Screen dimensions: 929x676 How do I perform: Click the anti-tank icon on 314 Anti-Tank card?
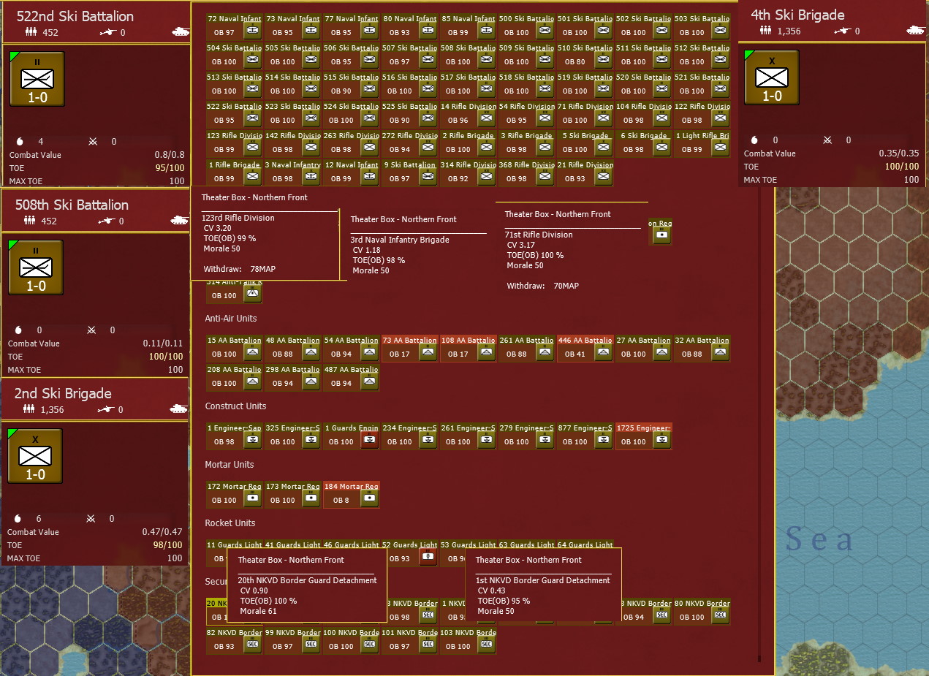tap(252, 295)
